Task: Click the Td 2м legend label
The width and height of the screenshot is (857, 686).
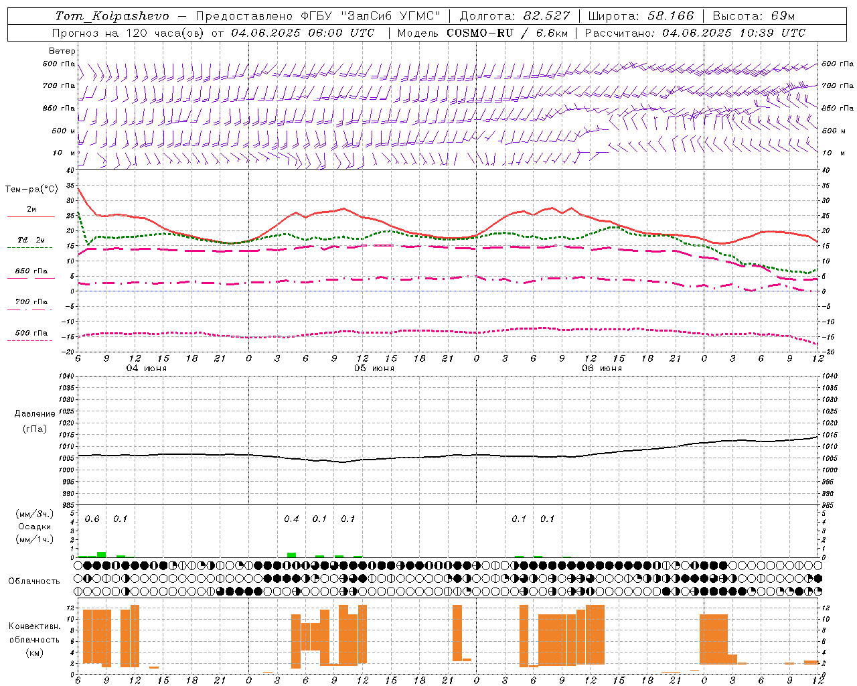Action: [31, 240]
